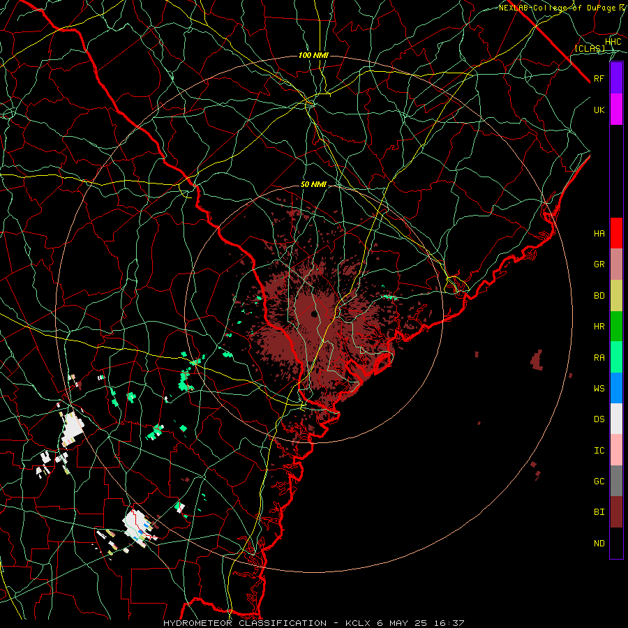Viewport: 628px width, 628px height.
Task: Pick the RA mint-green legend swatch
Action: (x=616, y=357)
